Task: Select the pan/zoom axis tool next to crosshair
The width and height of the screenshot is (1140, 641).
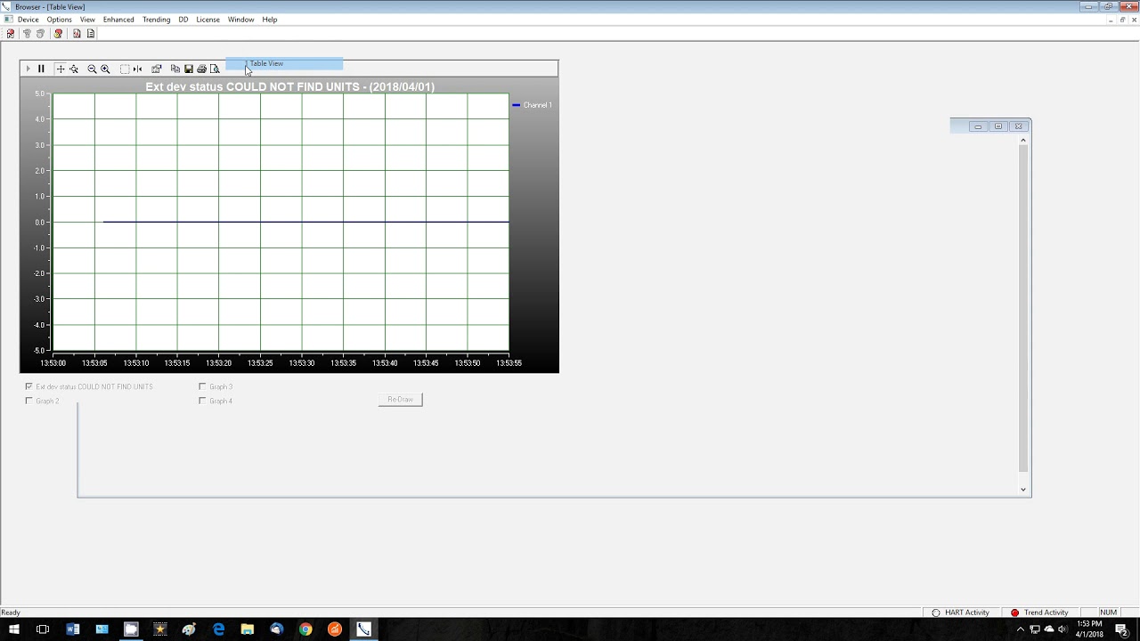Action: 74,69
